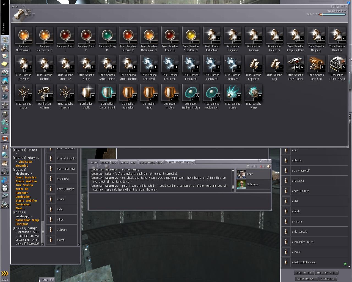352x282 pixels.
Task: Open the calculator from the sidebar
Action: (x=5, y=130)
